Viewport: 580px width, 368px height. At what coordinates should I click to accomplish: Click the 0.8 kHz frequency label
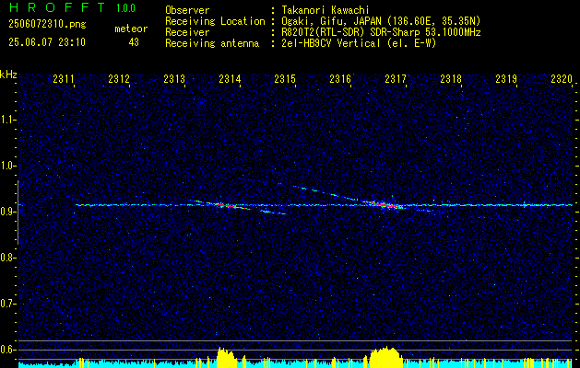[7, 258]
